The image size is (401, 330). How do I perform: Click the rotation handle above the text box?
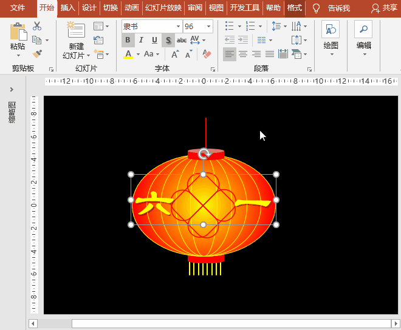[204, 154]
